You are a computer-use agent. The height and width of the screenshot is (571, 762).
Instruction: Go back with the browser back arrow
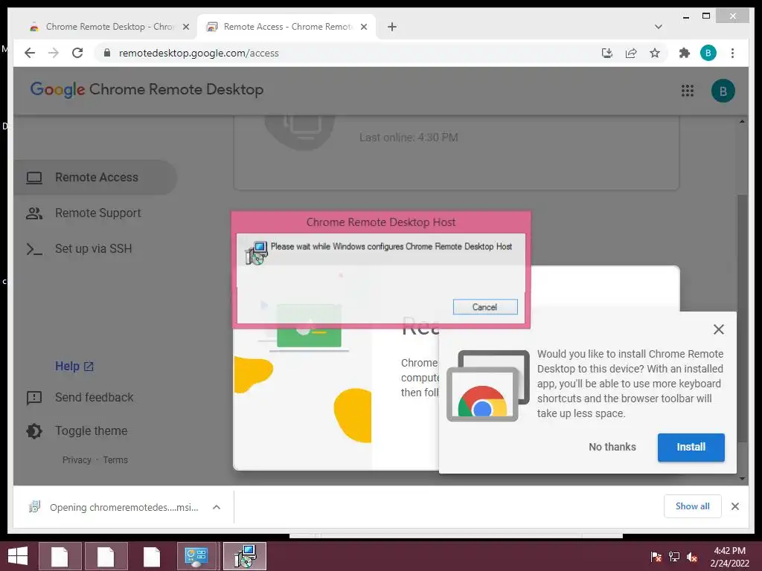[x=30, y=53]
